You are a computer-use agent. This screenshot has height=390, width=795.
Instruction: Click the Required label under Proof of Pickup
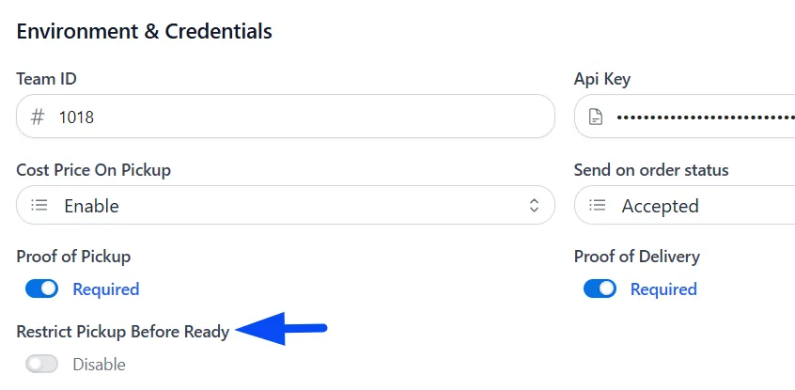pos(106,289)
